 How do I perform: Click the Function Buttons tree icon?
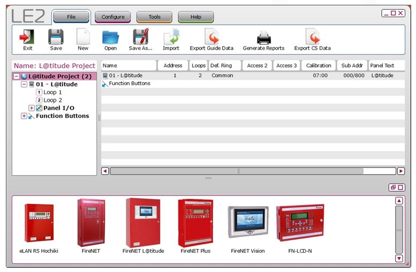point(31,116)
